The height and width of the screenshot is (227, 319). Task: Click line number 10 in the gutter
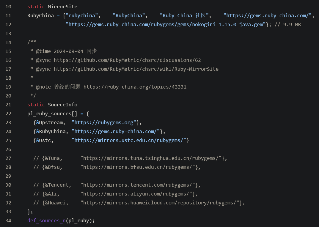(8, 7)
